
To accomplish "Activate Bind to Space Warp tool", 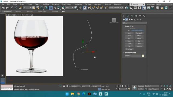I will (20, 8).
